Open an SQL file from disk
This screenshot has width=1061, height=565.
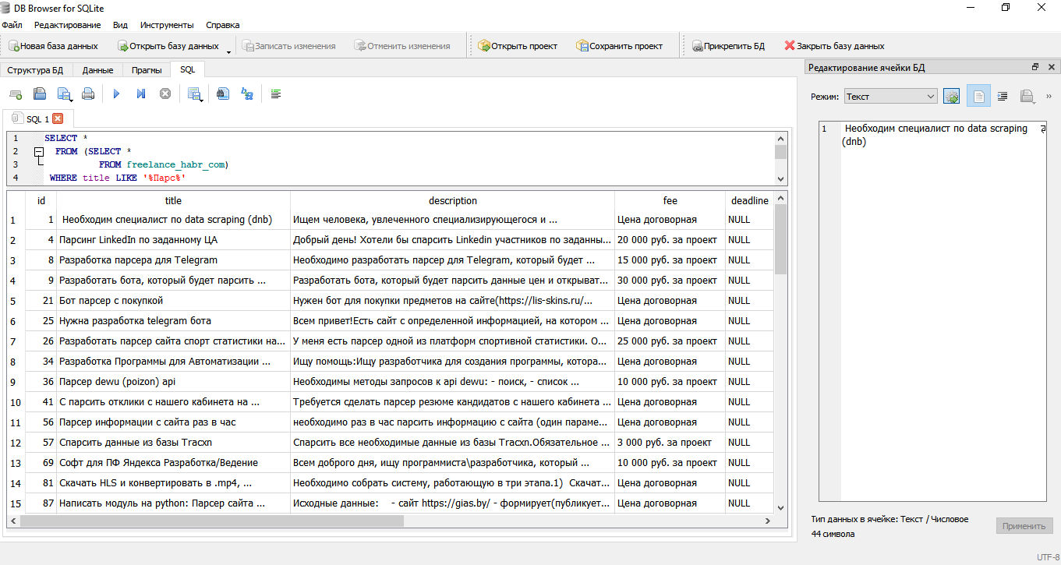(x=40, y=94)
